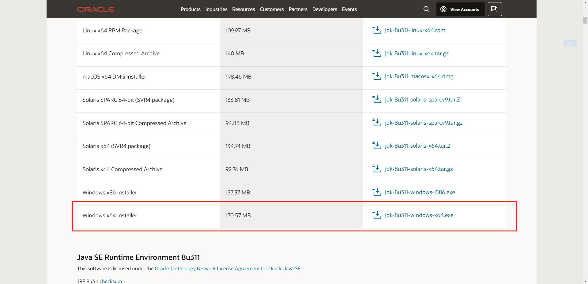Select 'Solaris x64 (SVR4 package)' text
The width and height of the screenshot is (588, 284).
tap(116, 146)
